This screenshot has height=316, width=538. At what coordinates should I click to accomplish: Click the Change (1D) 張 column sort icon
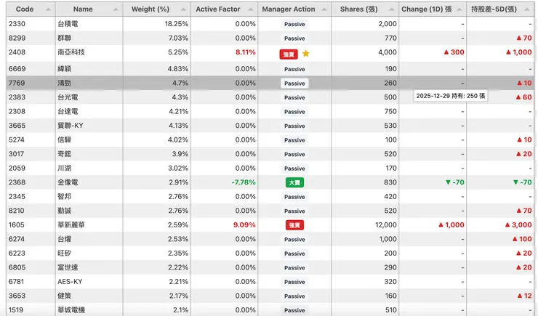(459, 9)
